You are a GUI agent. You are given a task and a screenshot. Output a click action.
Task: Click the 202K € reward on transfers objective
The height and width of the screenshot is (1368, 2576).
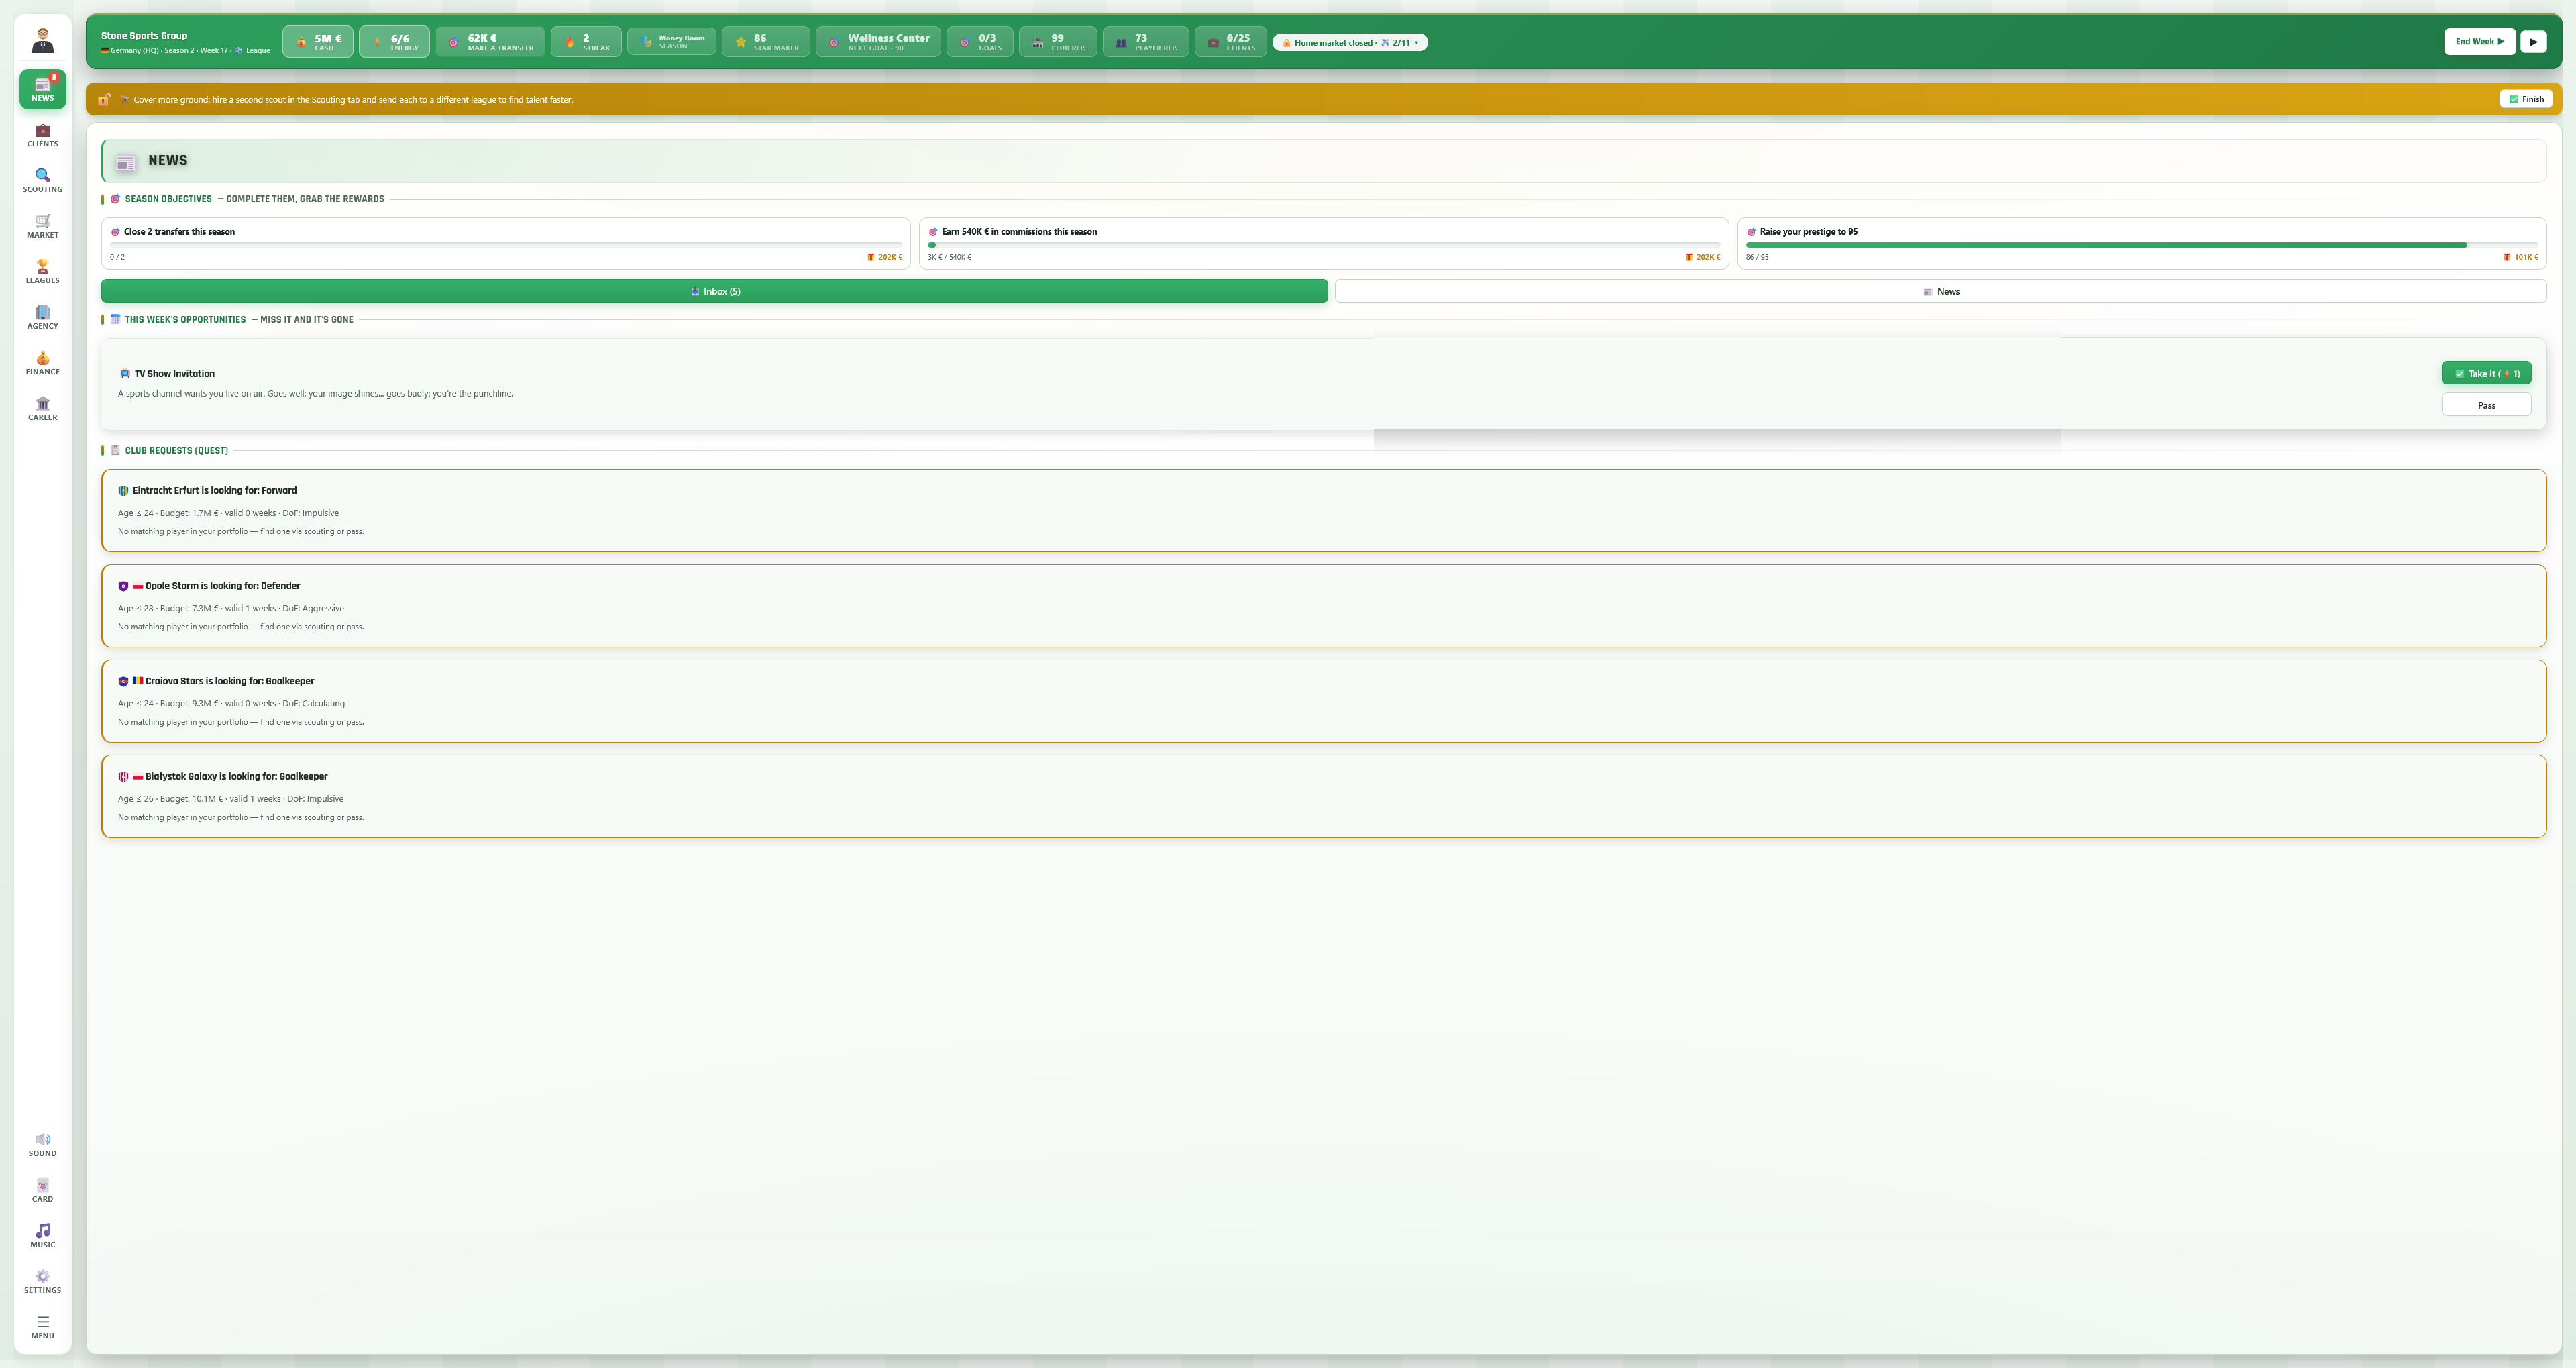click(885, 257)
